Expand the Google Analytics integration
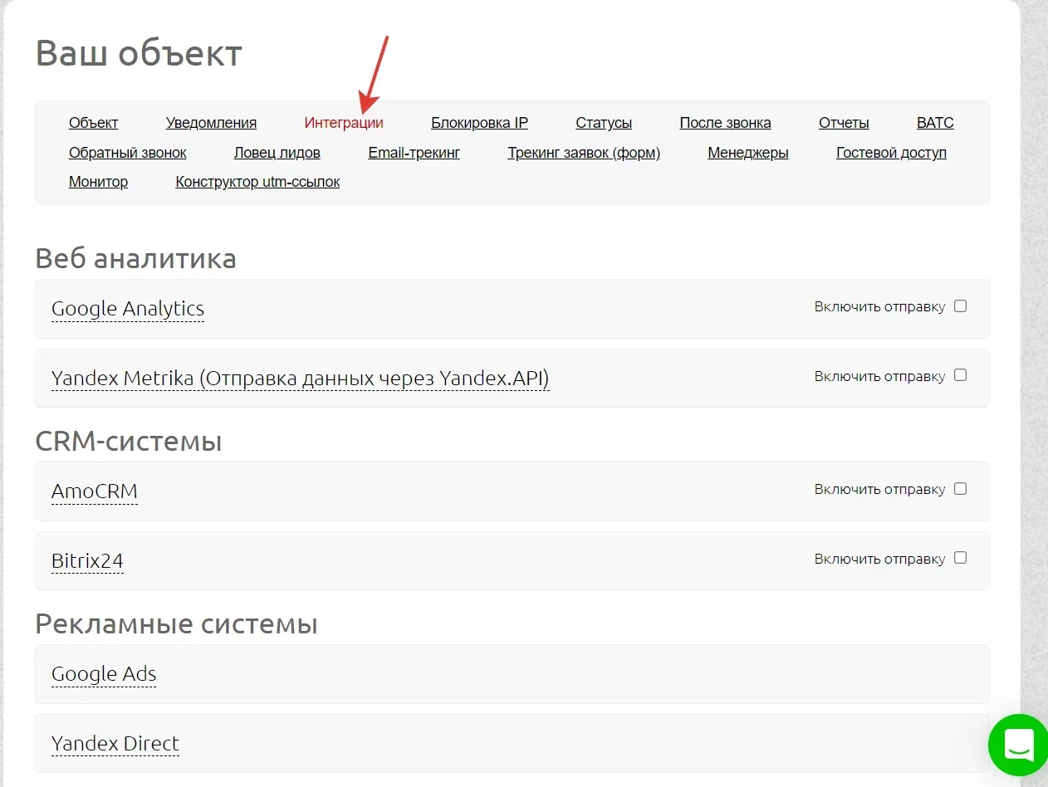Screen dimensions: 1048x787 [128, 309]
